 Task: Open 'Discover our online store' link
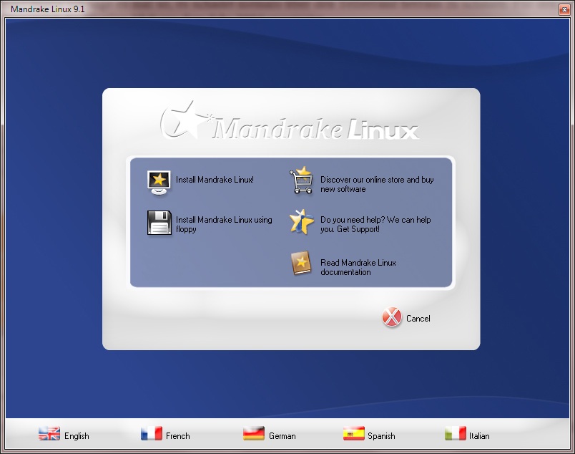(377, 184)
